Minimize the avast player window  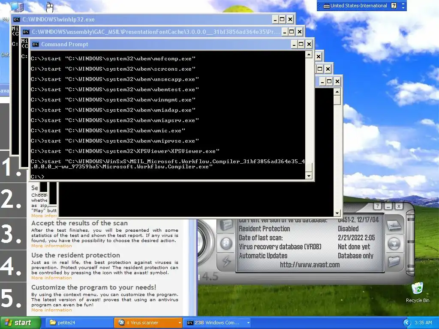(388, 206)
